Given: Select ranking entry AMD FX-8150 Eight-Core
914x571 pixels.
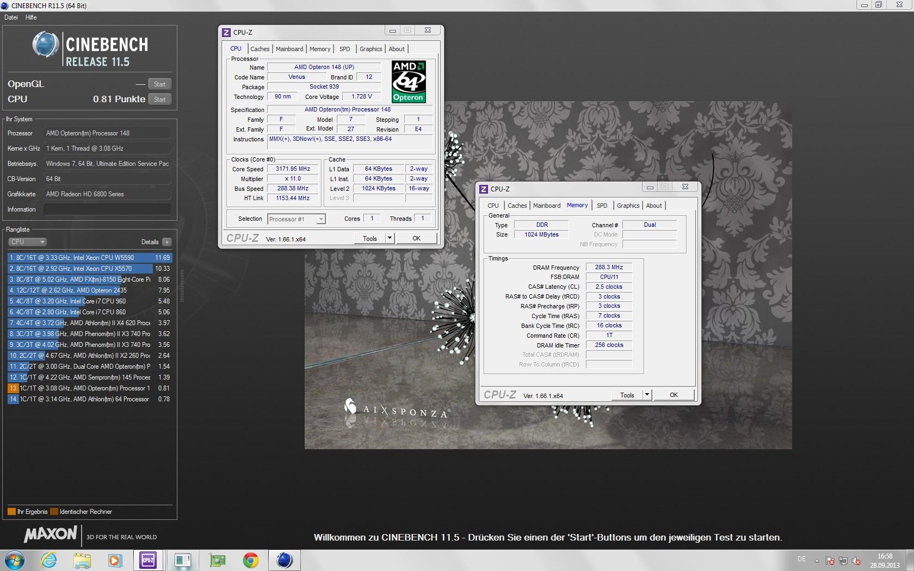Looking at the screenshot, I should point(90,280).
